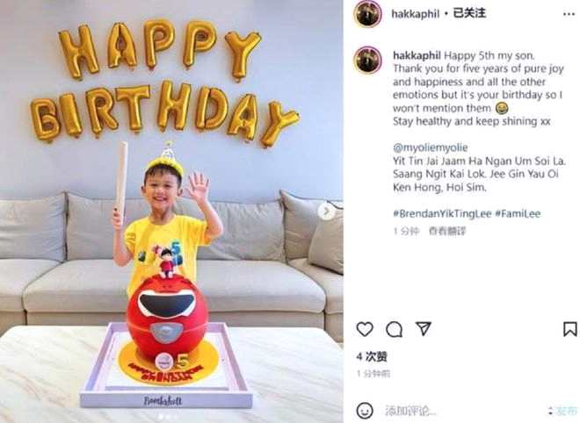The height and width of the screenshot is (423, 580).
Task: Open hakkaphil username link in header
Action: coord(415,14)
